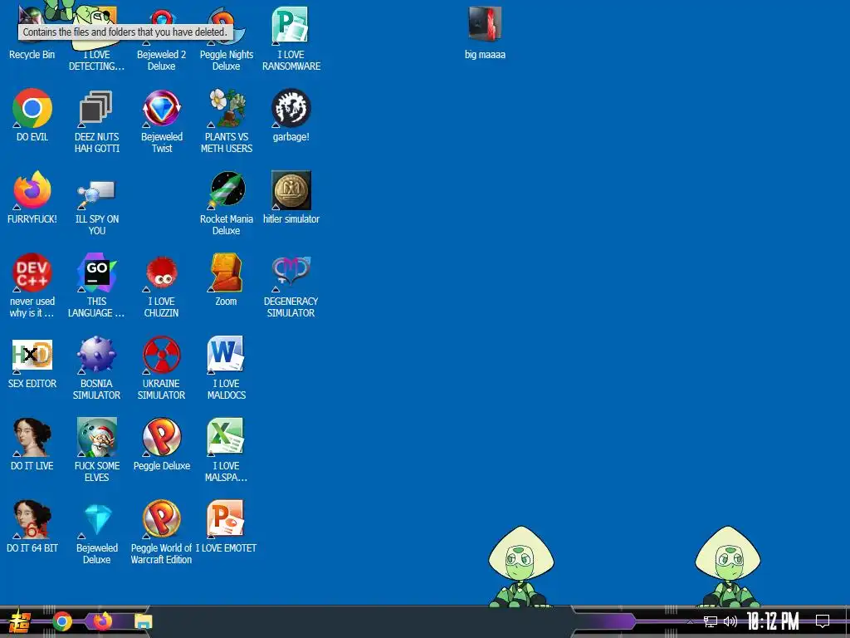Launch the elf bowling shortcut icon
The width and height of the screenshot is (850, 638).
96,449
